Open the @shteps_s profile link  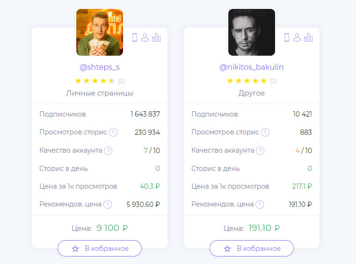pyautogui.click(x=100, y=67)
